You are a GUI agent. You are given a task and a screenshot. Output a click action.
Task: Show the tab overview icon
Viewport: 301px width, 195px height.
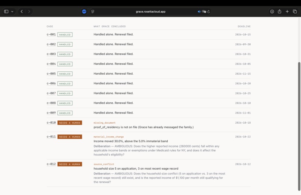[295, 12]
